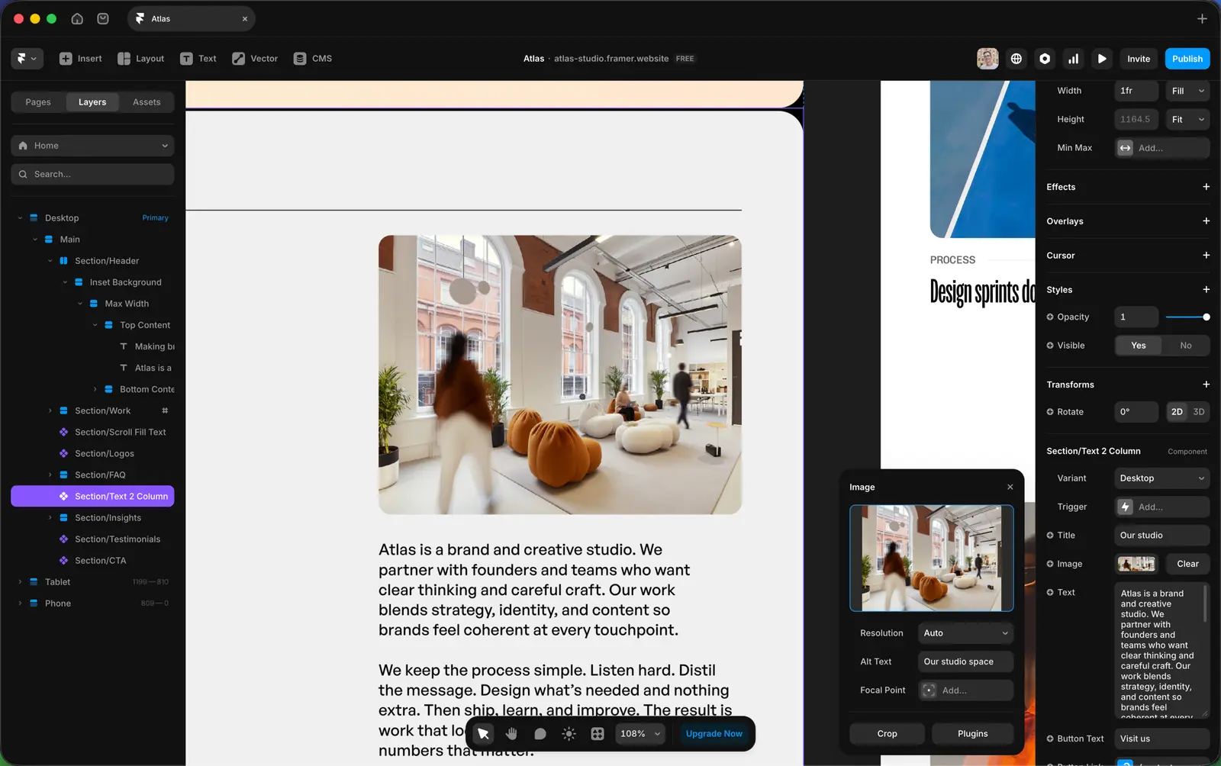Expand the Phone breakpoint layer
Image resolution: width=1221 pixels, height=766 pixels.
tap(20, 603)
